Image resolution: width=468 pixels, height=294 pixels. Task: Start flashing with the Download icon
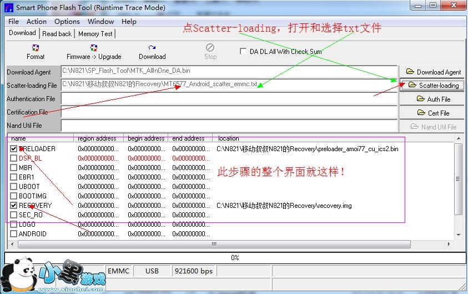152,52
